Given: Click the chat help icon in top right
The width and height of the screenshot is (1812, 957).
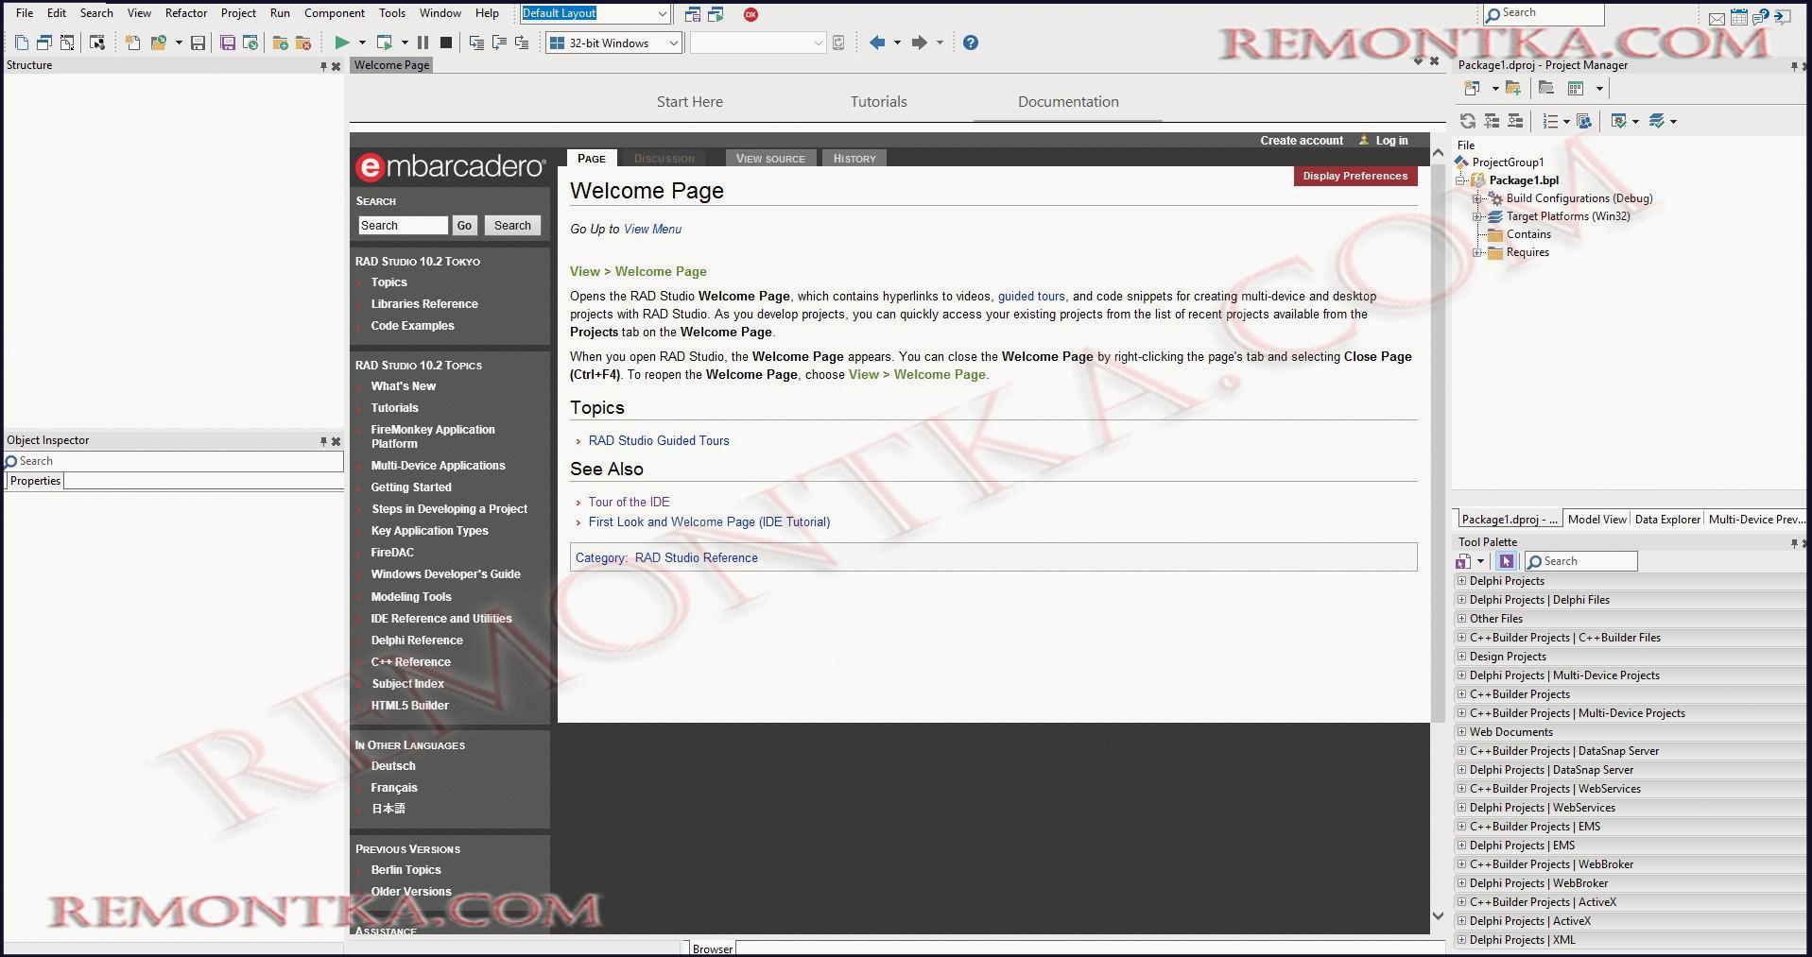Looking at the screenshot, I should click(x=1761, y=17).
